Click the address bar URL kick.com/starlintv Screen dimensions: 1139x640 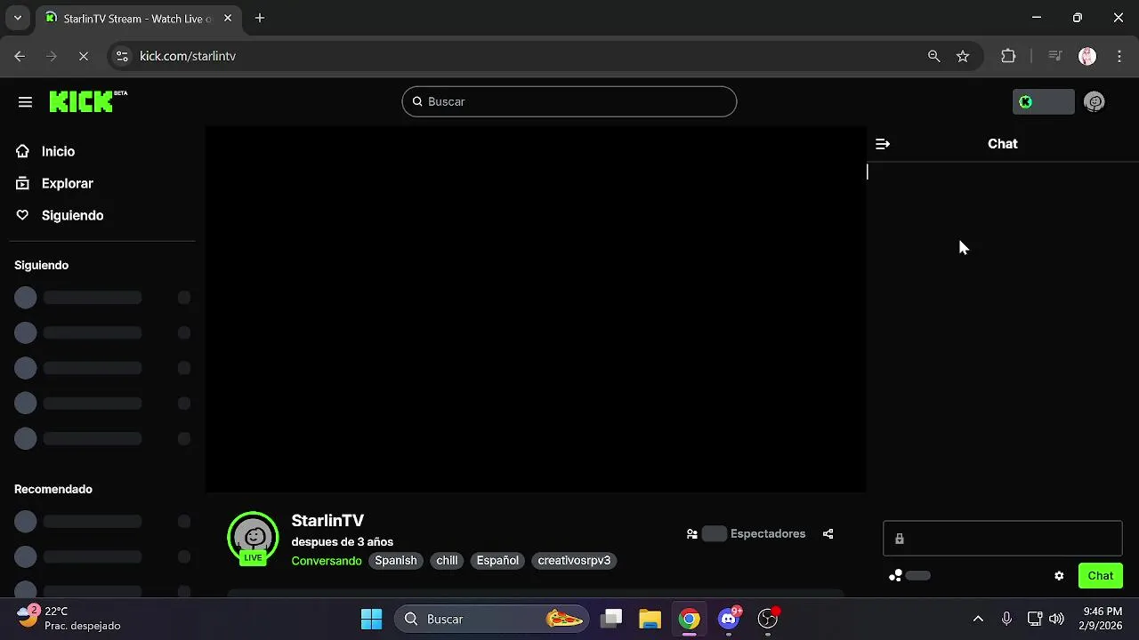coord(188,56)
